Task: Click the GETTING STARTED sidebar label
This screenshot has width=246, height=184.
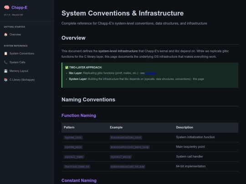Action: pos(15,27)
